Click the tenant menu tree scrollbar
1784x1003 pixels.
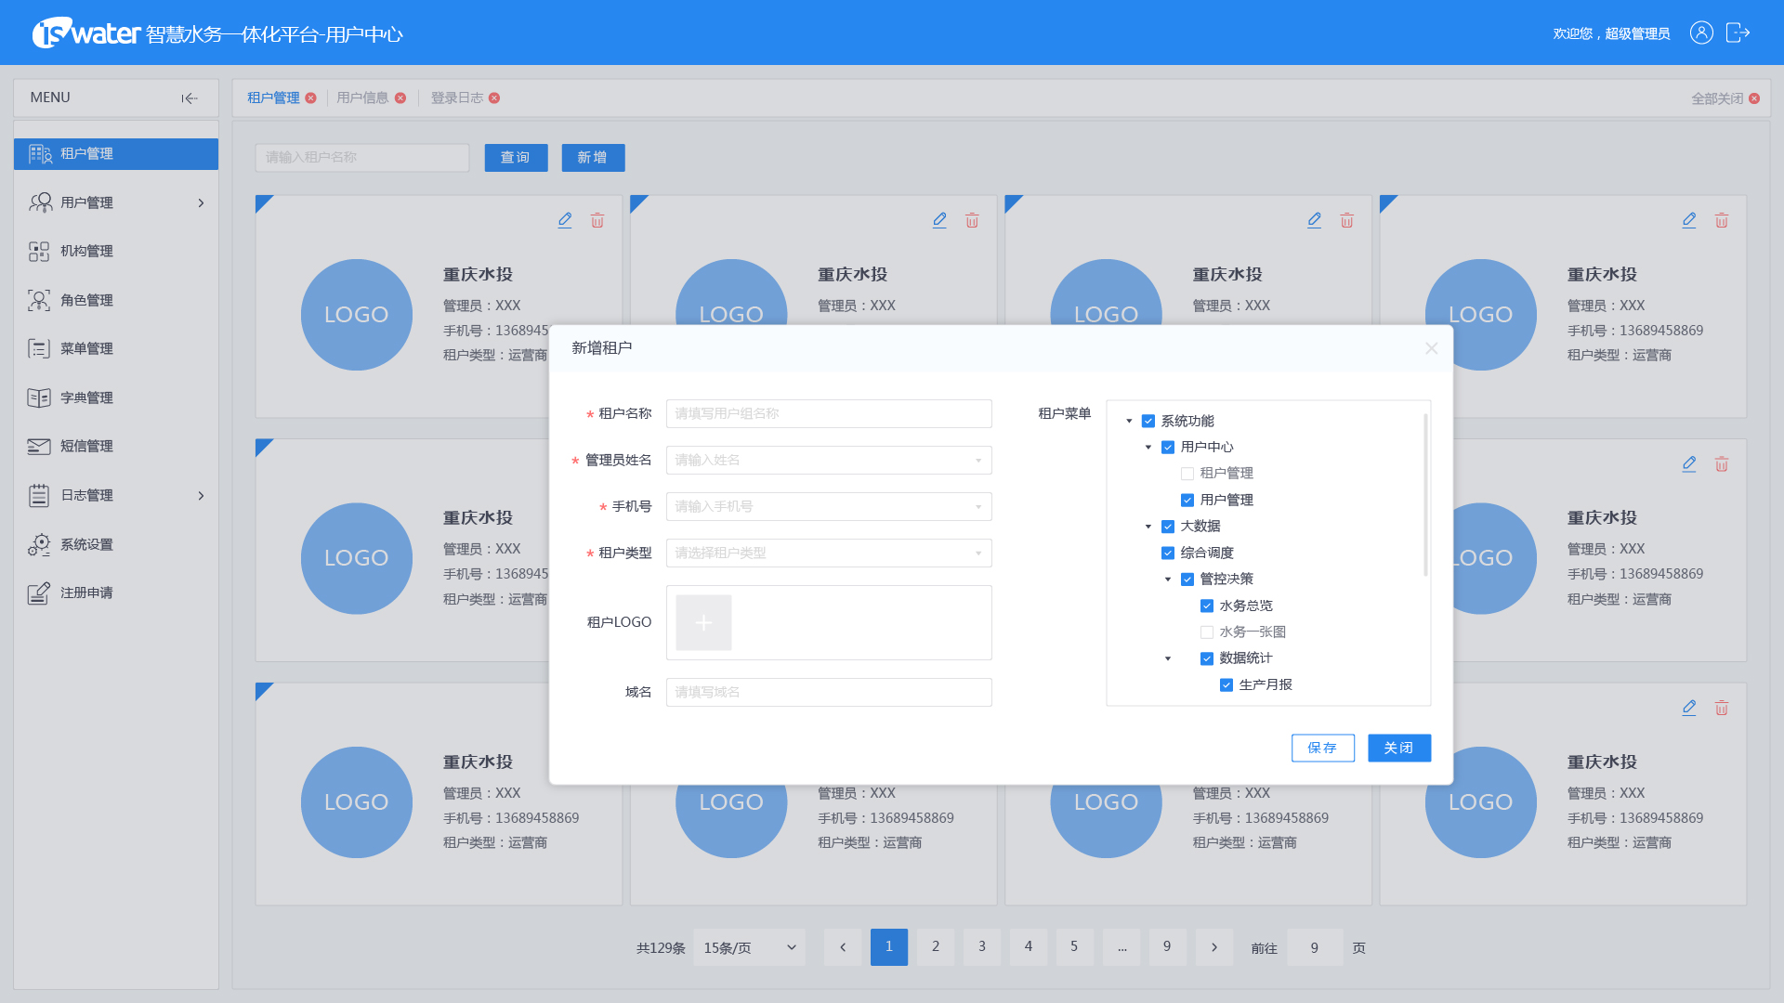pos(1425,497)
